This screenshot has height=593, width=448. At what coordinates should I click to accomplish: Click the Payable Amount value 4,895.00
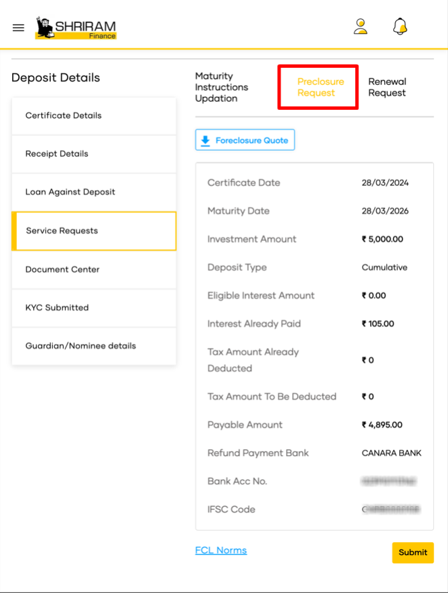click(x=382, y=425)
